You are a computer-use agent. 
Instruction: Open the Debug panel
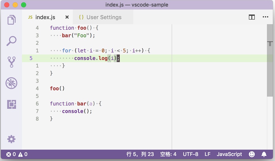pyautogui.click(x=12, y=83)
